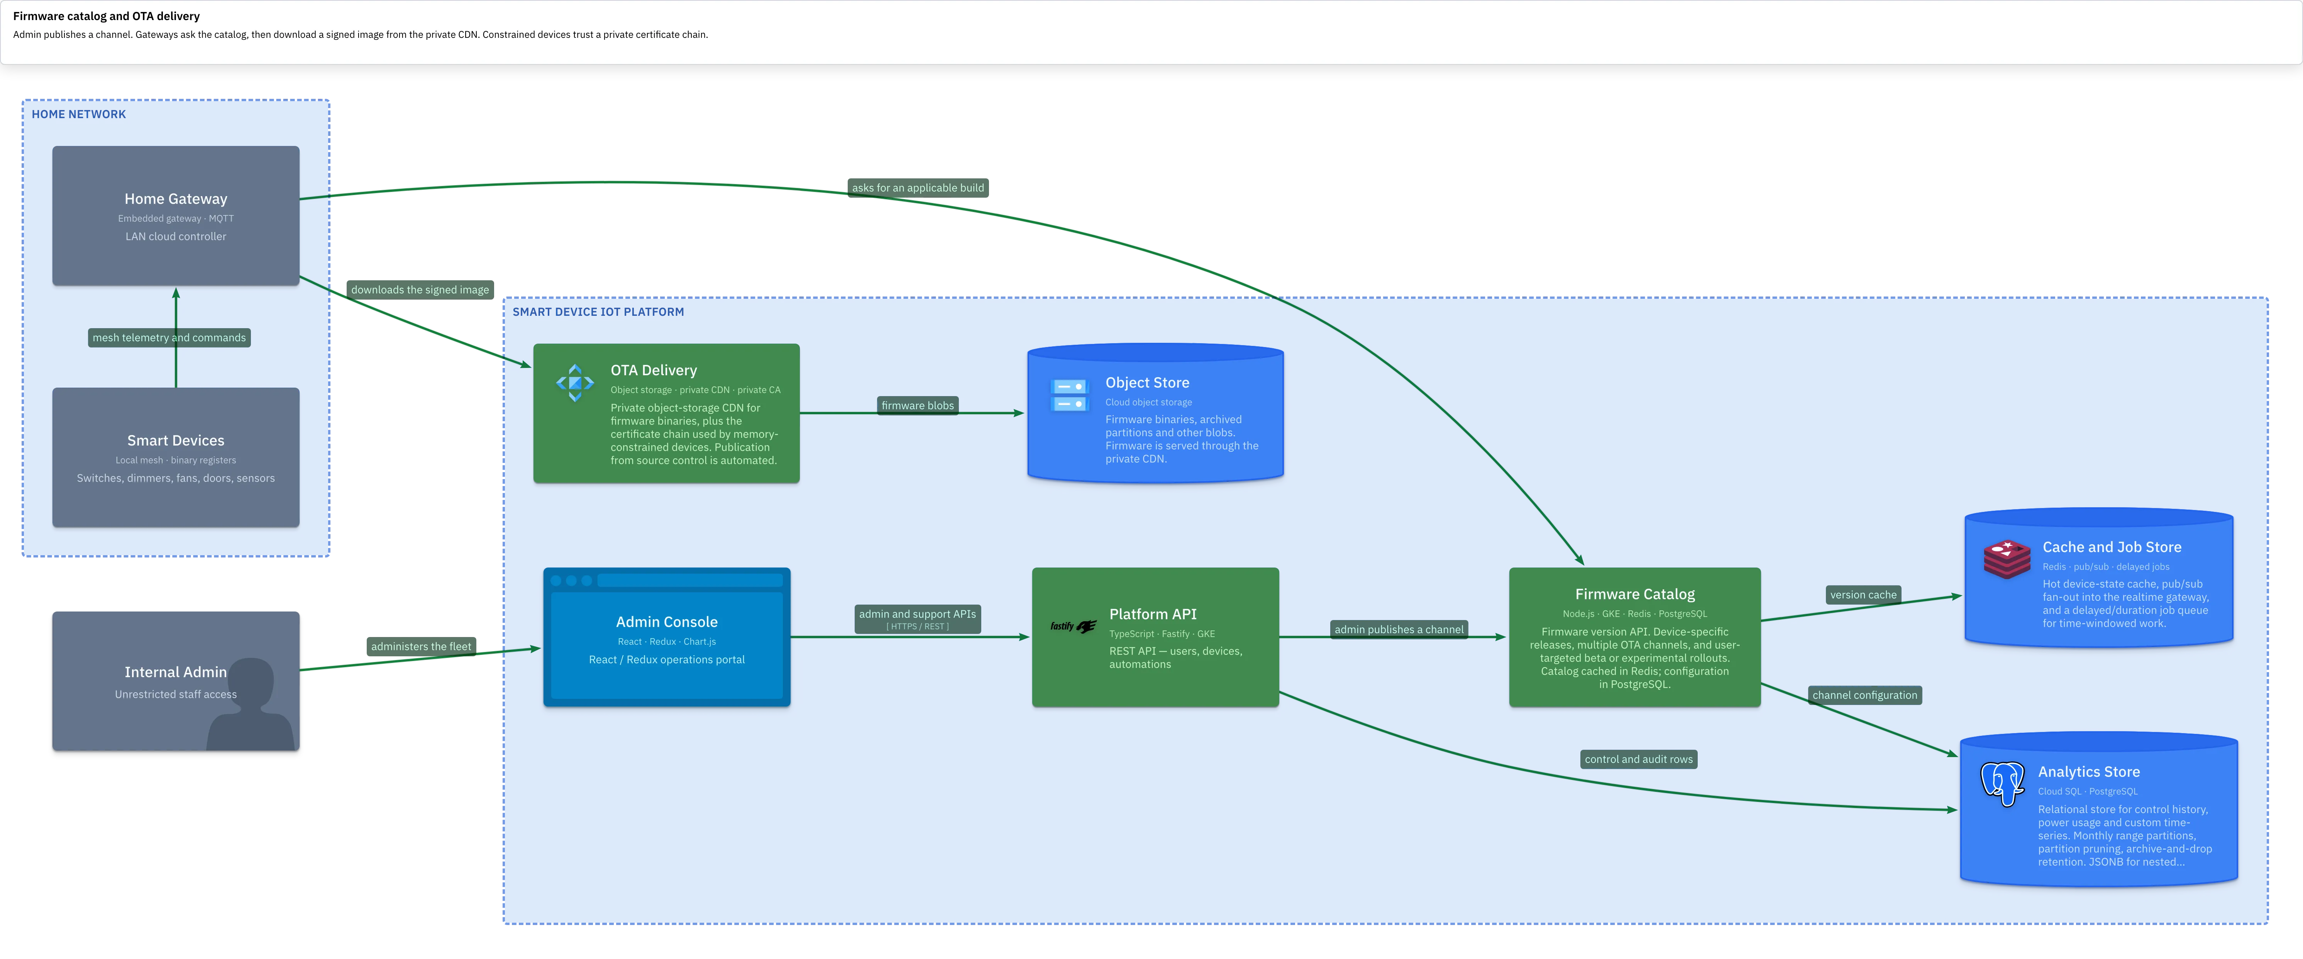Click 'Node.js · GKE · Redis · PostgreSQL' text
This screenshot has height=959, width=2303.
pos(1634,614)
